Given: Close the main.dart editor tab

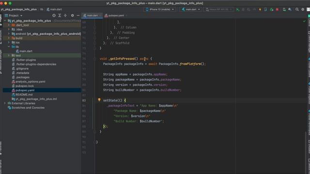Looking at the screenshot, I should (x=100, y=15).
